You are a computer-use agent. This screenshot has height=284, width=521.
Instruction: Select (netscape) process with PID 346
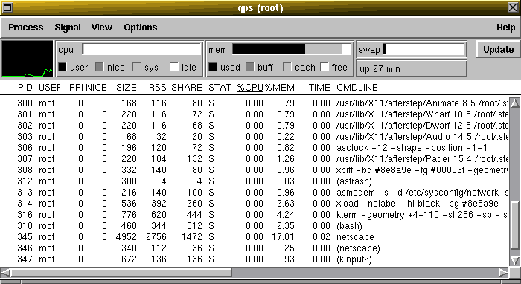(x=255, y=248)
